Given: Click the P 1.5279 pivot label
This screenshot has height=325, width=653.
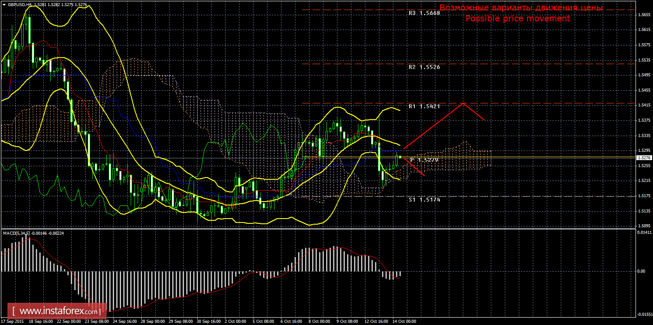Looking at the screenshot, I should point(424,160).
